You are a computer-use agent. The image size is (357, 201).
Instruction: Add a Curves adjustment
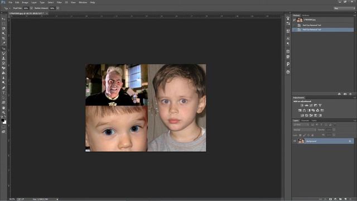pyautogui.click(x=311, y=106)
